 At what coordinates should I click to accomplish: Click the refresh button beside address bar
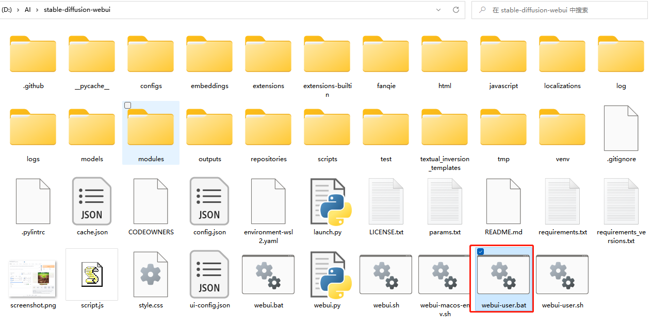pyautogui.click(x=455, y=10)
